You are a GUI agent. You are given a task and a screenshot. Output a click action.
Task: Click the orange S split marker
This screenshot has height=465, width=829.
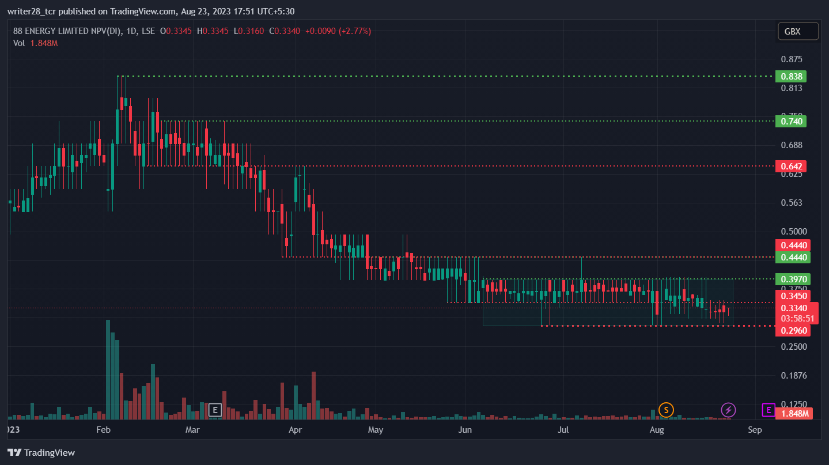tap(667, 410)
